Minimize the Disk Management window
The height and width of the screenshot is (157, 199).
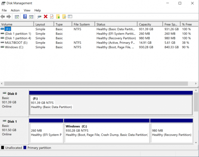(168, 3)
